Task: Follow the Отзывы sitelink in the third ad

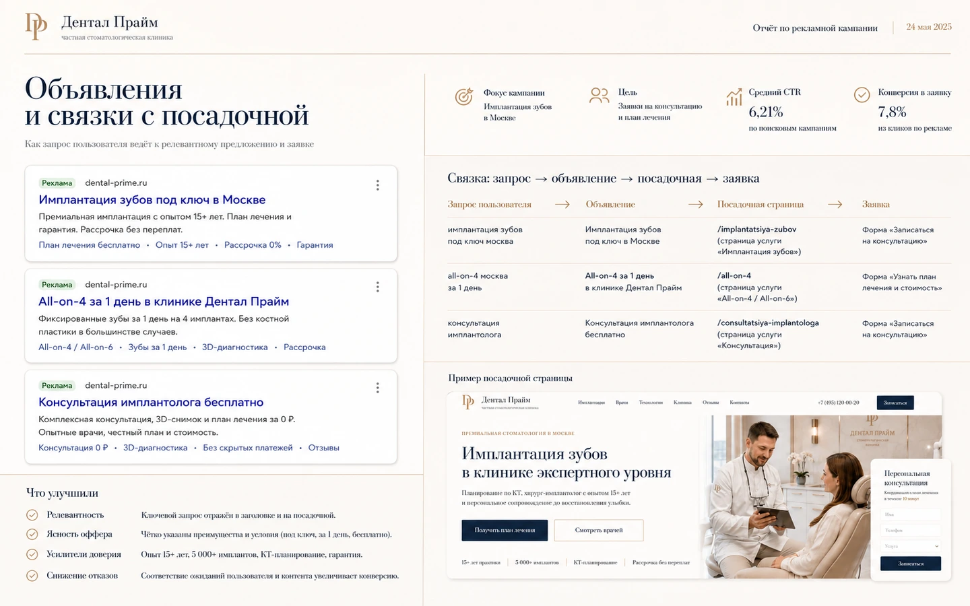Action: pos(324,448)
